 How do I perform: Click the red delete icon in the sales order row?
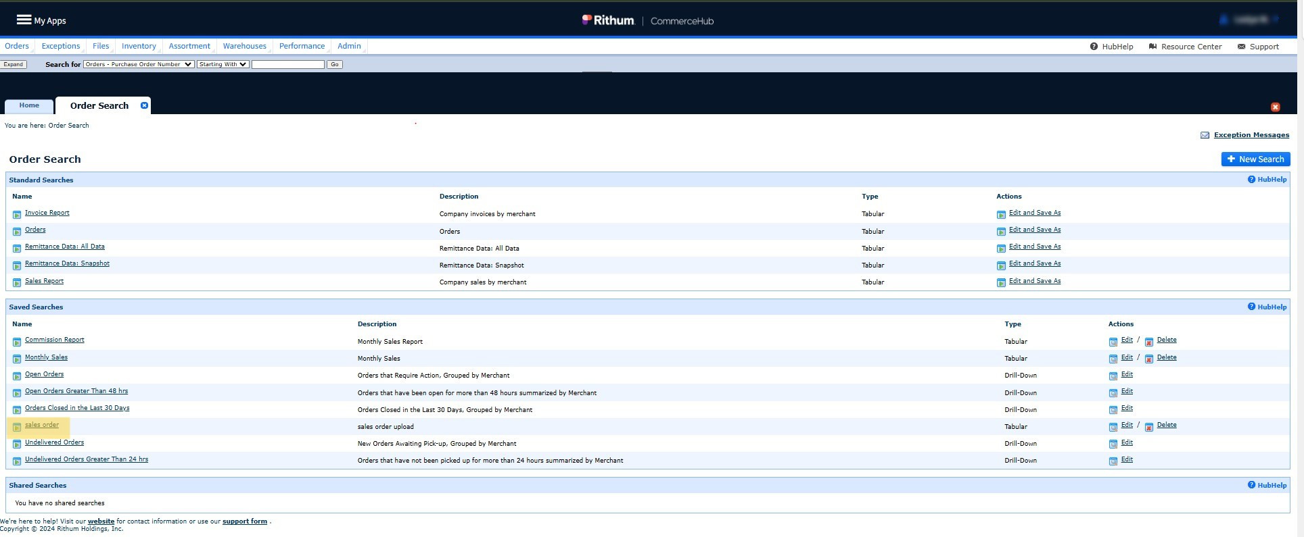click(1149, 427)
